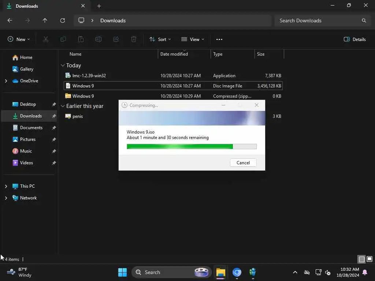Viewport: 375px width, 281px height.
Task: Select the lmc-1.2.39-win32 application file
Action: [x=173, y=75]
